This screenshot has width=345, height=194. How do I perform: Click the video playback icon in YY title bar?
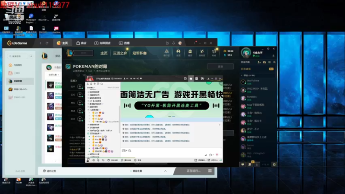pos(185,78)
